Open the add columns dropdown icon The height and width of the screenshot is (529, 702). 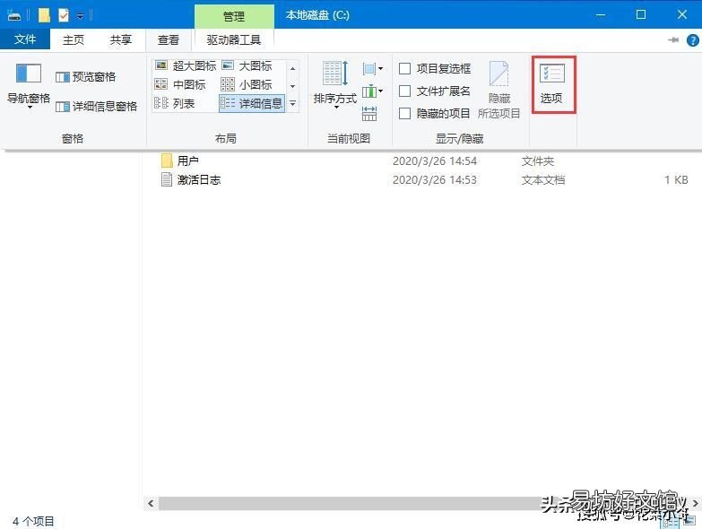(373, 91)
